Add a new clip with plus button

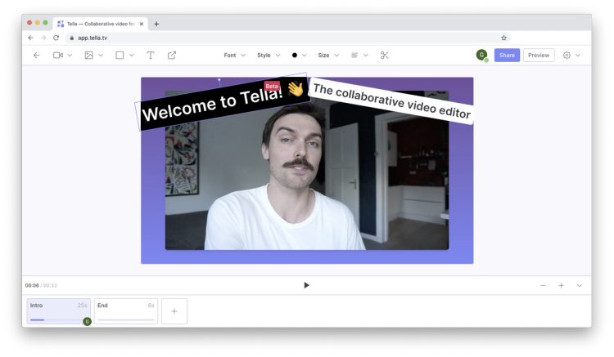[174, 311]
